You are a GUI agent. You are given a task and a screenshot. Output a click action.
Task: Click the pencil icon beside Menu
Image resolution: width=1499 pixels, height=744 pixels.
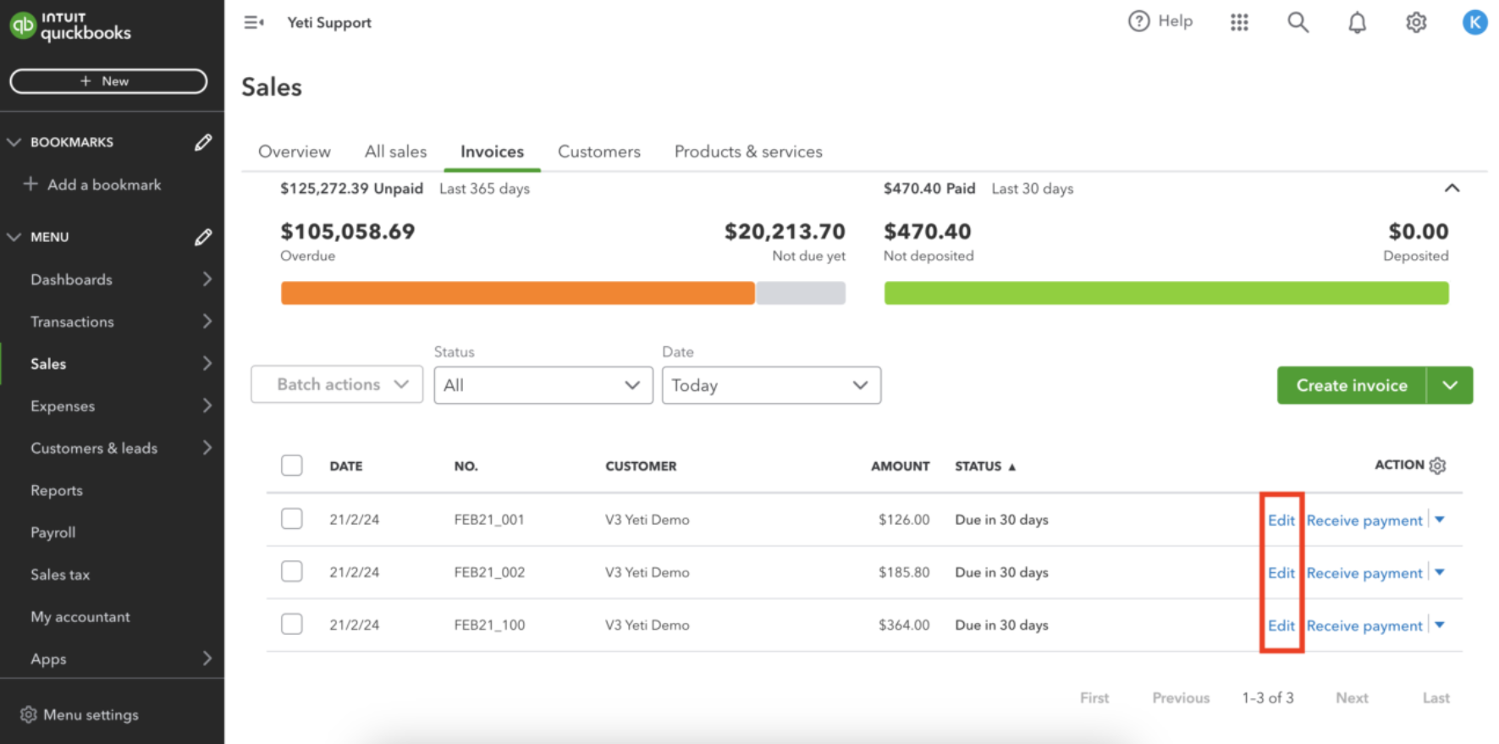pos(203,237)
